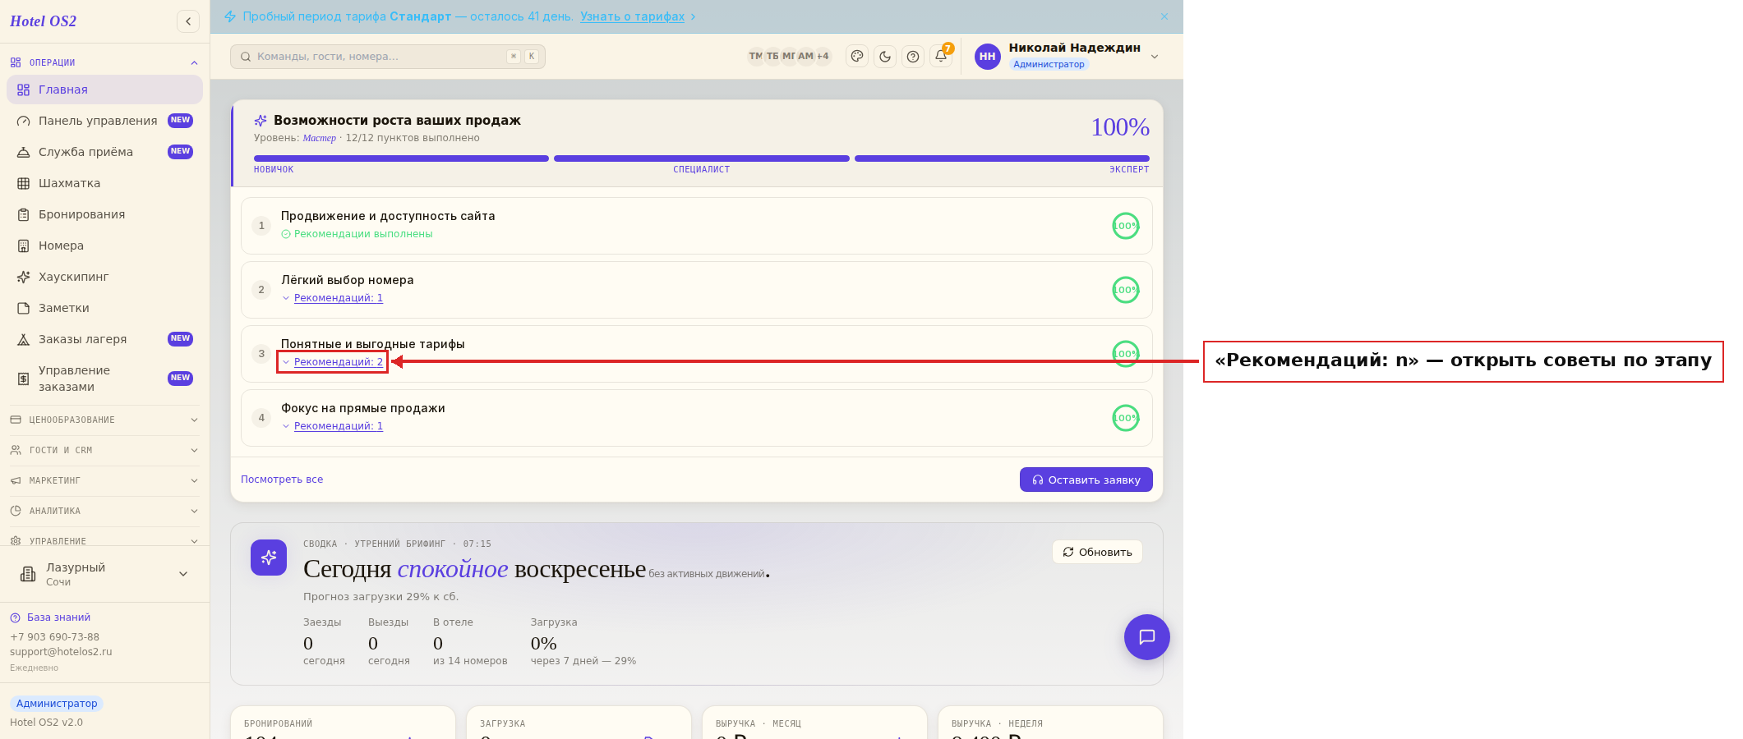Click the sales growth progress bar
1743x739 pixels.
pos(702,158)
